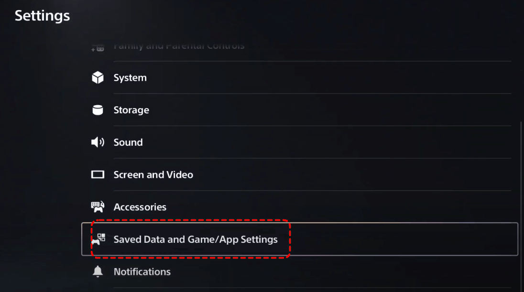Click the Accessories keyboard-controller icon
Viewport: 524px width, 292px height.
click(x=98, y=207)
